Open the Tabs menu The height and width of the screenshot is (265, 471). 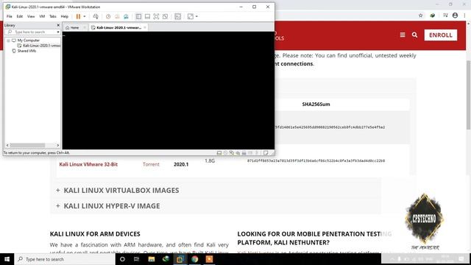coord(53,16)
